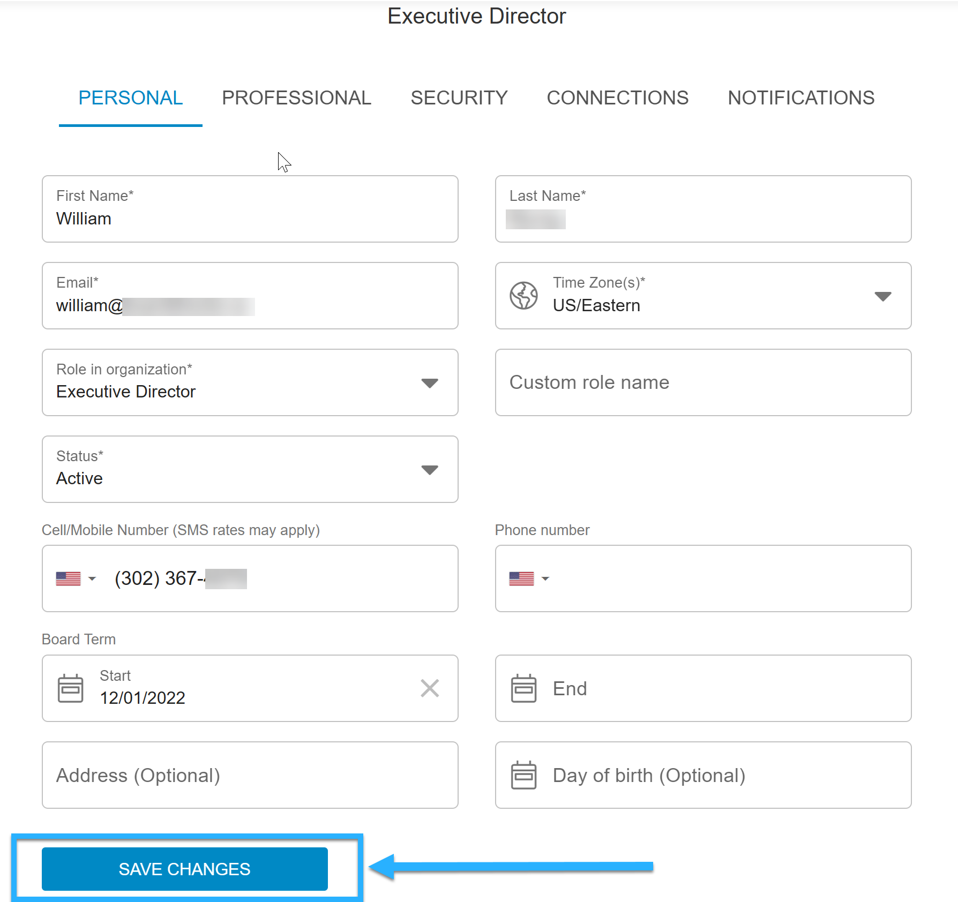Select the US/Eastern time zone value
This screenshot has width=958, height=902.
click(596, 305)
